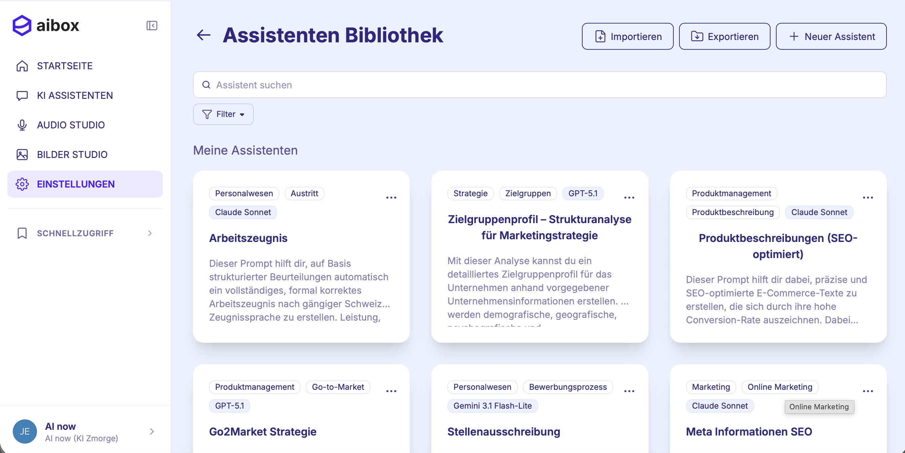Image resolution: width=905 pixels, height=453 pixels.
Task: Select Einstellungen in the sidebar
Action: click(x=85, y=184)
